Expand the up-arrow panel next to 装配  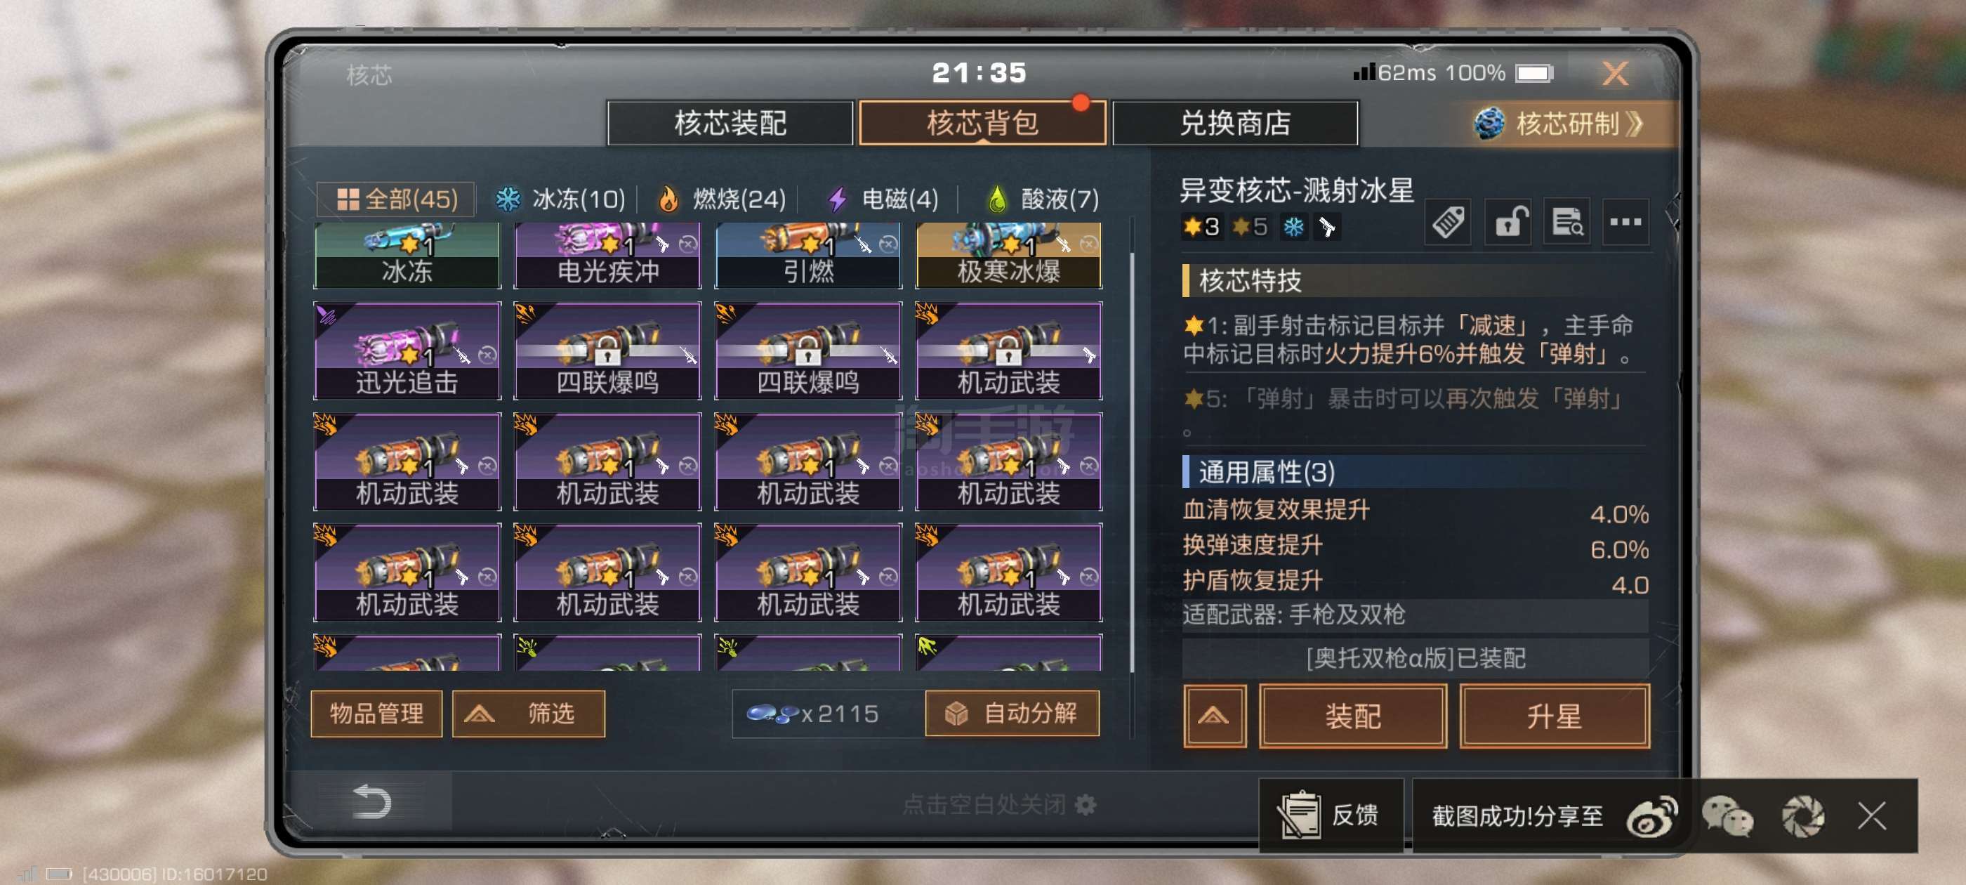pyautogui.click(x=1214, y=716)
